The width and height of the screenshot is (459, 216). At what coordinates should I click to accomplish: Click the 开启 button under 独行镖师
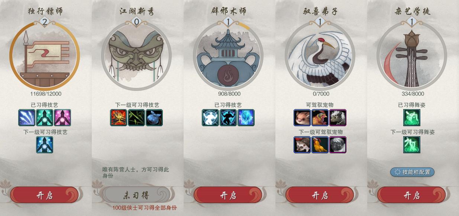[x=44, y=195]
